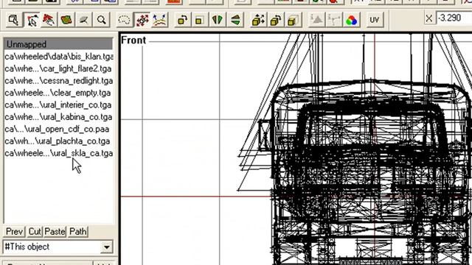Select ural_kabina_co.tga texture
The image size is (472, 265).
point(58,117)
